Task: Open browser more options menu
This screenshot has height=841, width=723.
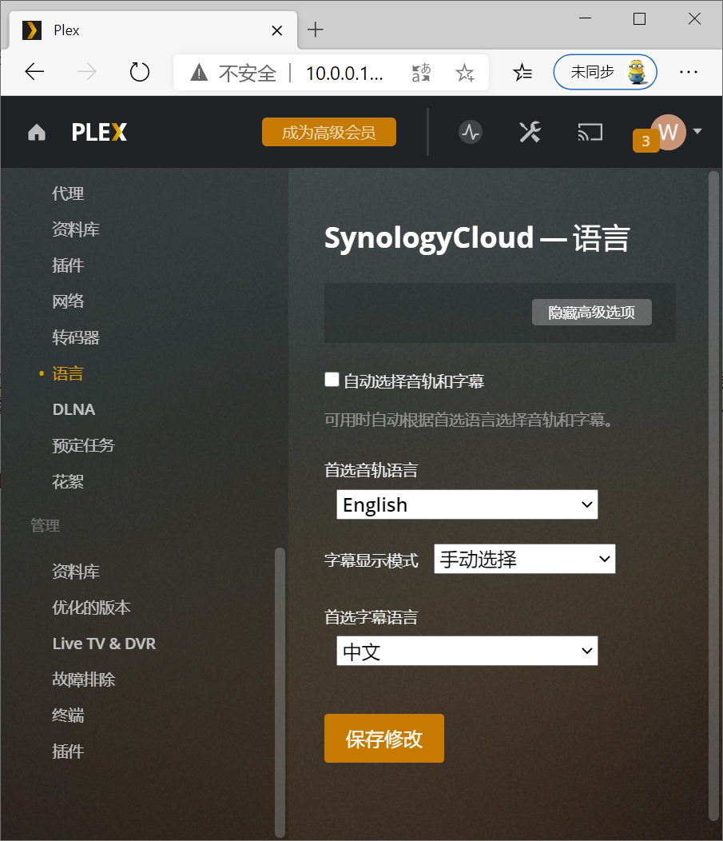Action: pos(688,72)
